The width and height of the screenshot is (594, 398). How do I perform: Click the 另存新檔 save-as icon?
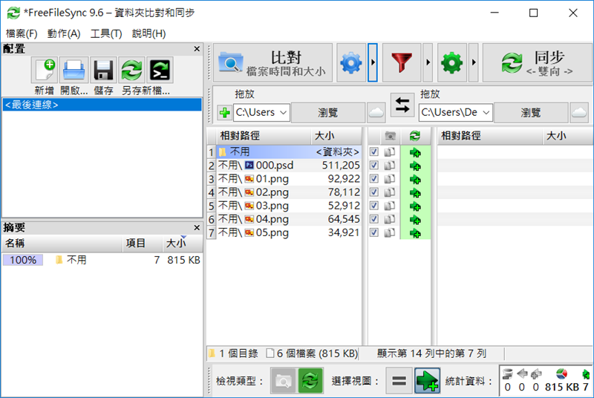(131, 70)
